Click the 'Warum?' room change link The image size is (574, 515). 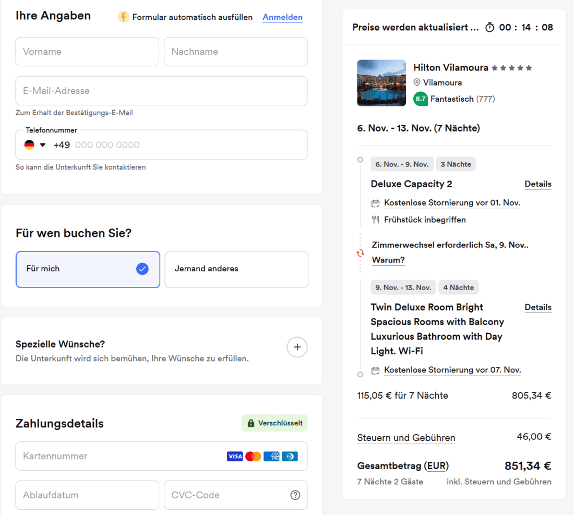[388, 260]
